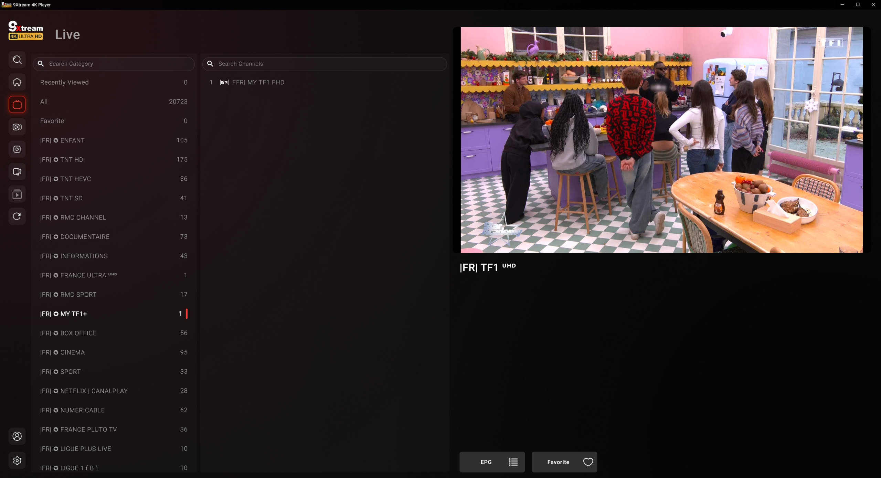Click the TF1 video preview player
Viewport: 881px width, 478px height.
coord(661,140)
